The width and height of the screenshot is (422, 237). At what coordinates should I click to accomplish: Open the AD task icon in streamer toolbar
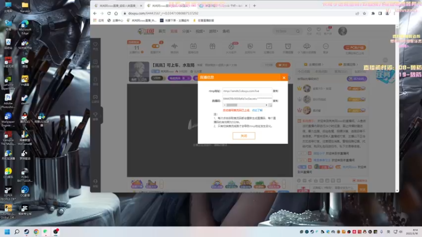193,46
